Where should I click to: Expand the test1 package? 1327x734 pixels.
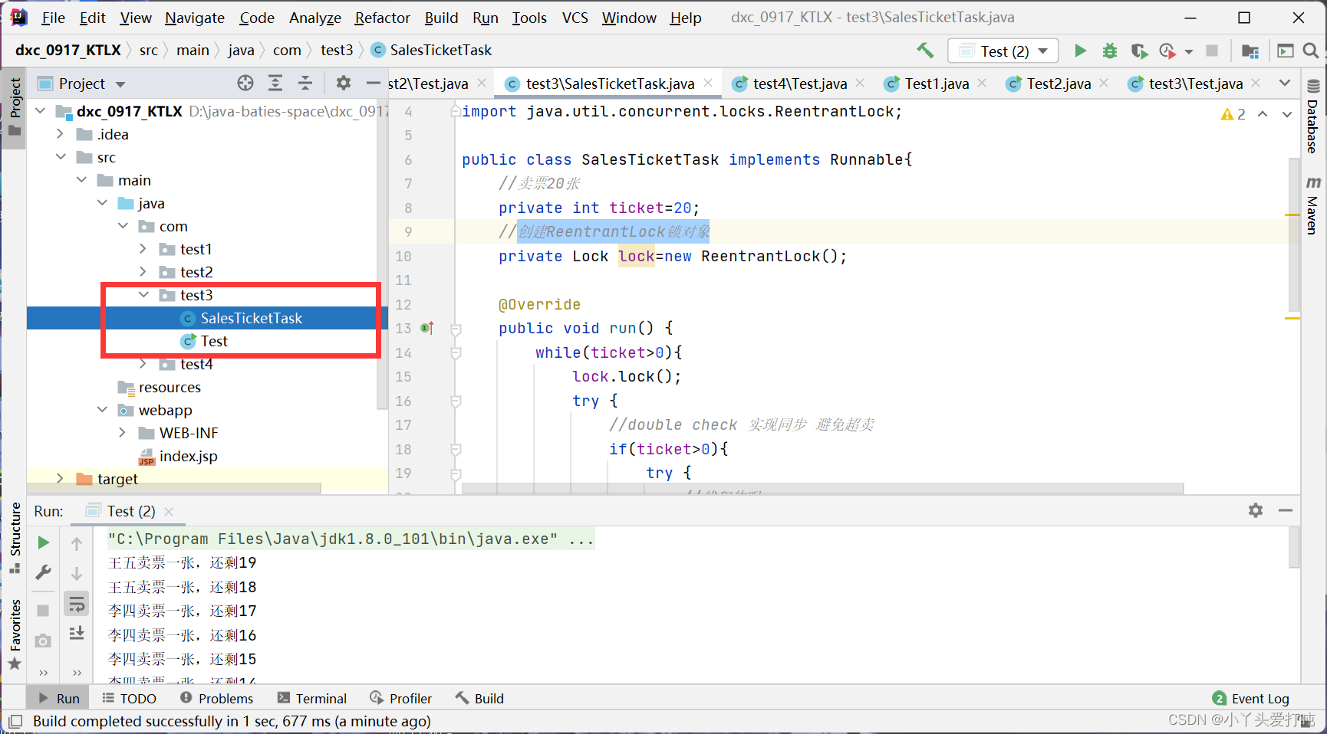[x=143, y=249]
